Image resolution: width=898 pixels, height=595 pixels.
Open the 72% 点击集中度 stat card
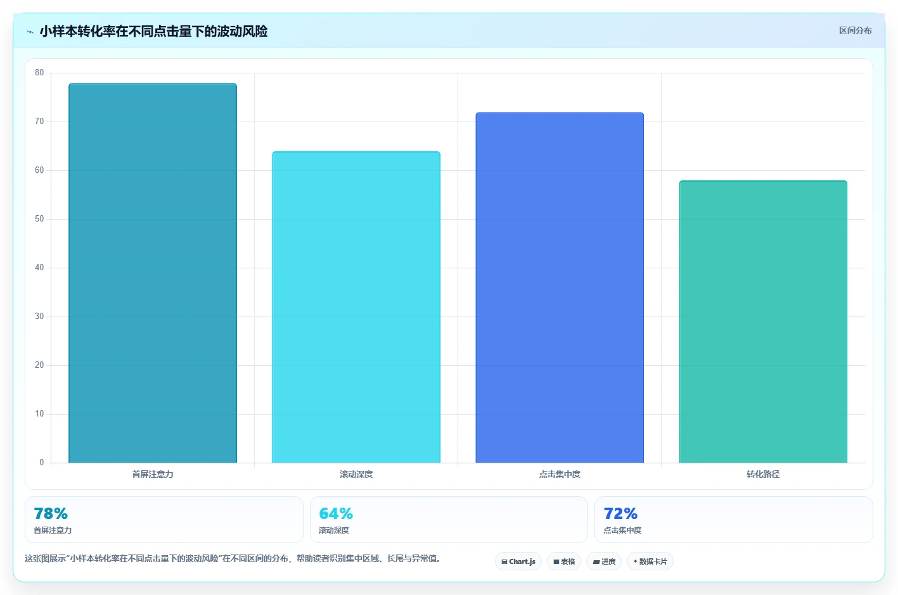point(733,520)
